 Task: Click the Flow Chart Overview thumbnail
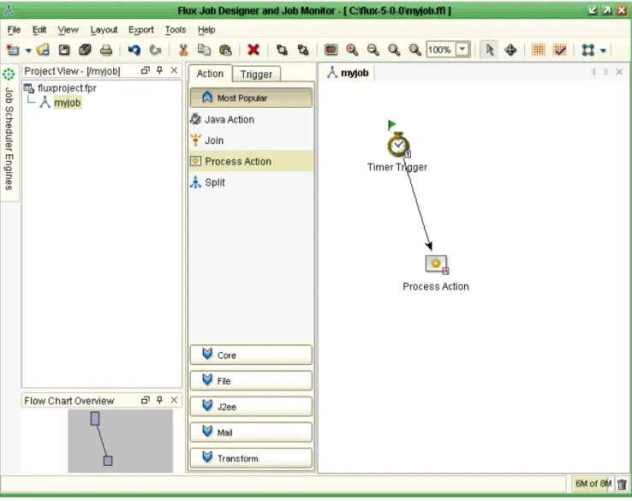[120, 441]
